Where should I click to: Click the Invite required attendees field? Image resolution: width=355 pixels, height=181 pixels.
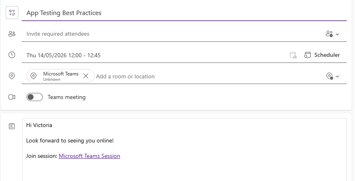pyautogui.click(x=163, y=34)
